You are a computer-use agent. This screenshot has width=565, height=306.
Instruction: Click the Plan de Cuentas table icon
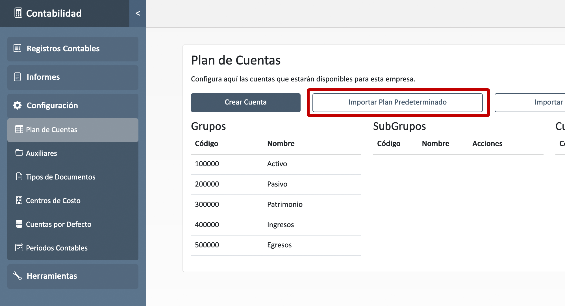[x=19, y=129]
